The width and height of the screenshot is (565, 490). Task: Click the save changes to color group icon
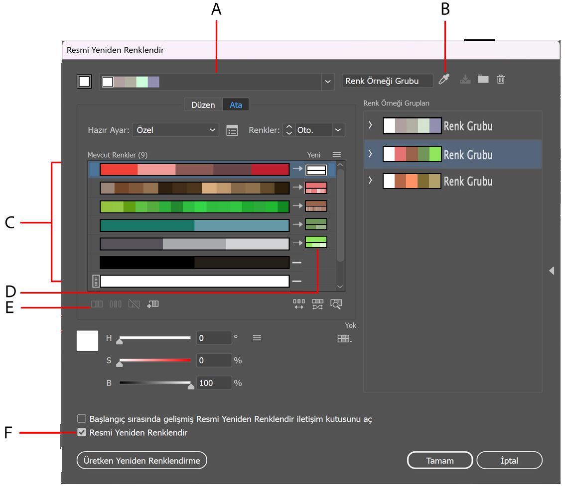tap(465, 79)
